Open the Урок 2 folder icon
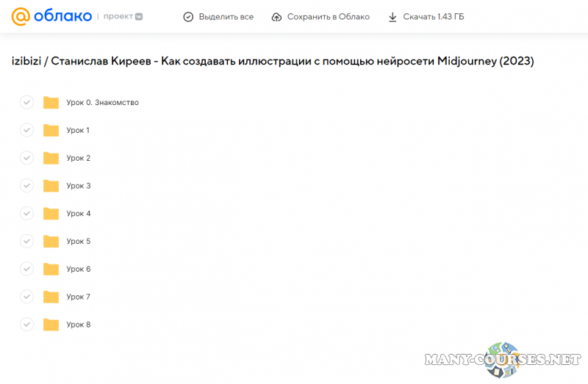The height and width of the screenshot is (384, 588). click(x=51, y=158)
